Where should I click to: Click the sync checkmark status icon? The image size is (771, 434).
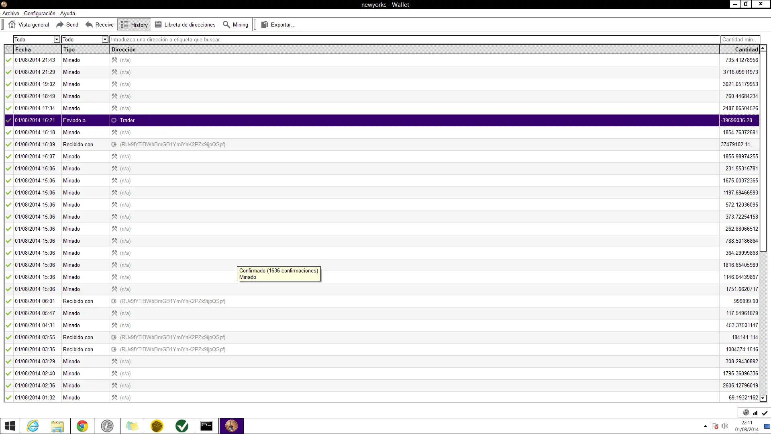coord(765,413)
